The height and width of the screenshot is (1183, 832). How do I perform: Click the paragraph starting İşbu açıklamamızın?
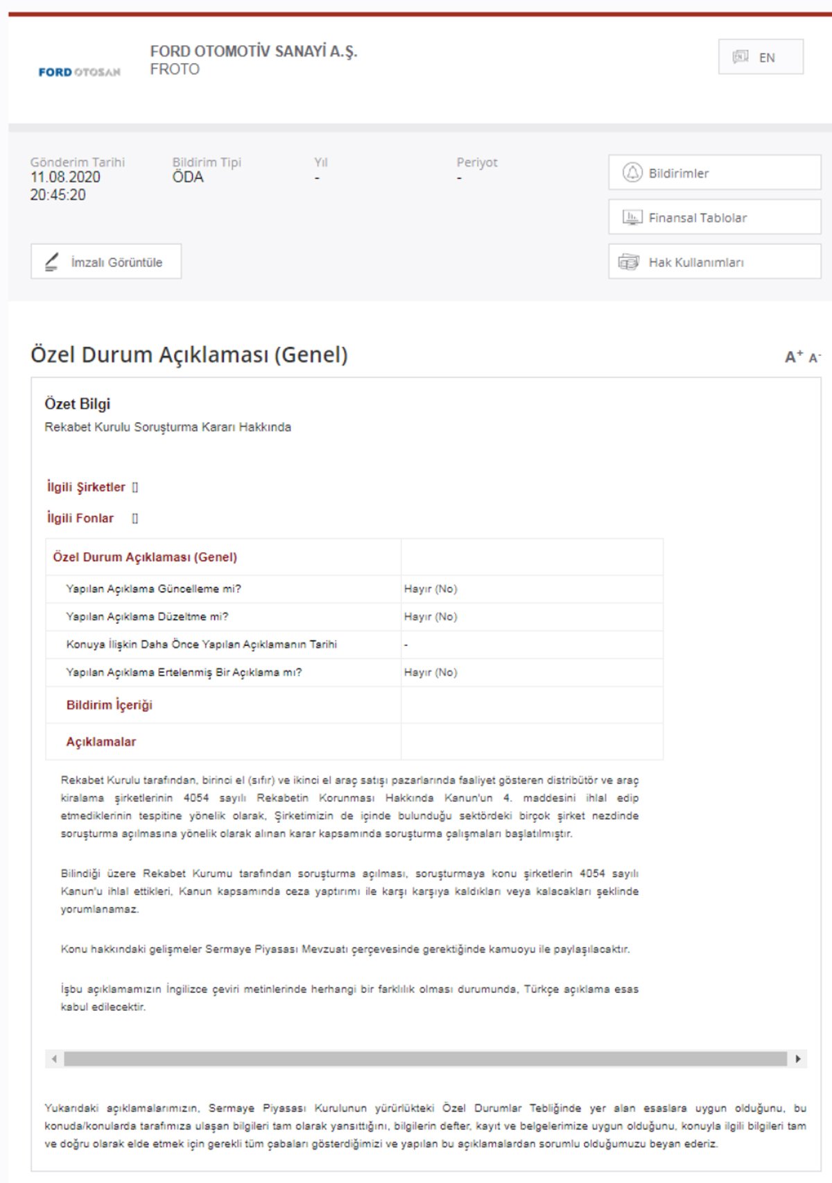click(x=349, y=998)
